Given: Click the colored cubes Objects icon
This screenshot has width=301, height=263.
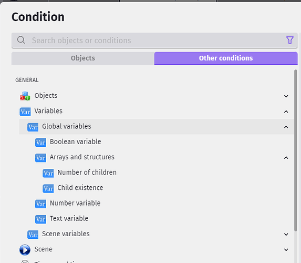Looking at the screenshot, I should pyautogui.click(x=25, y=96).
